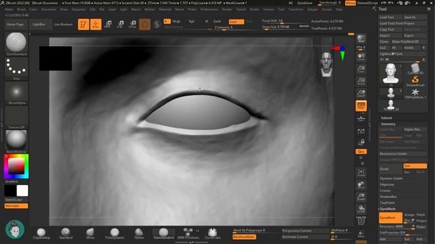Expand the ClayPolish section
This screenshot has width=435, height=244.
(x=387, y=203)
